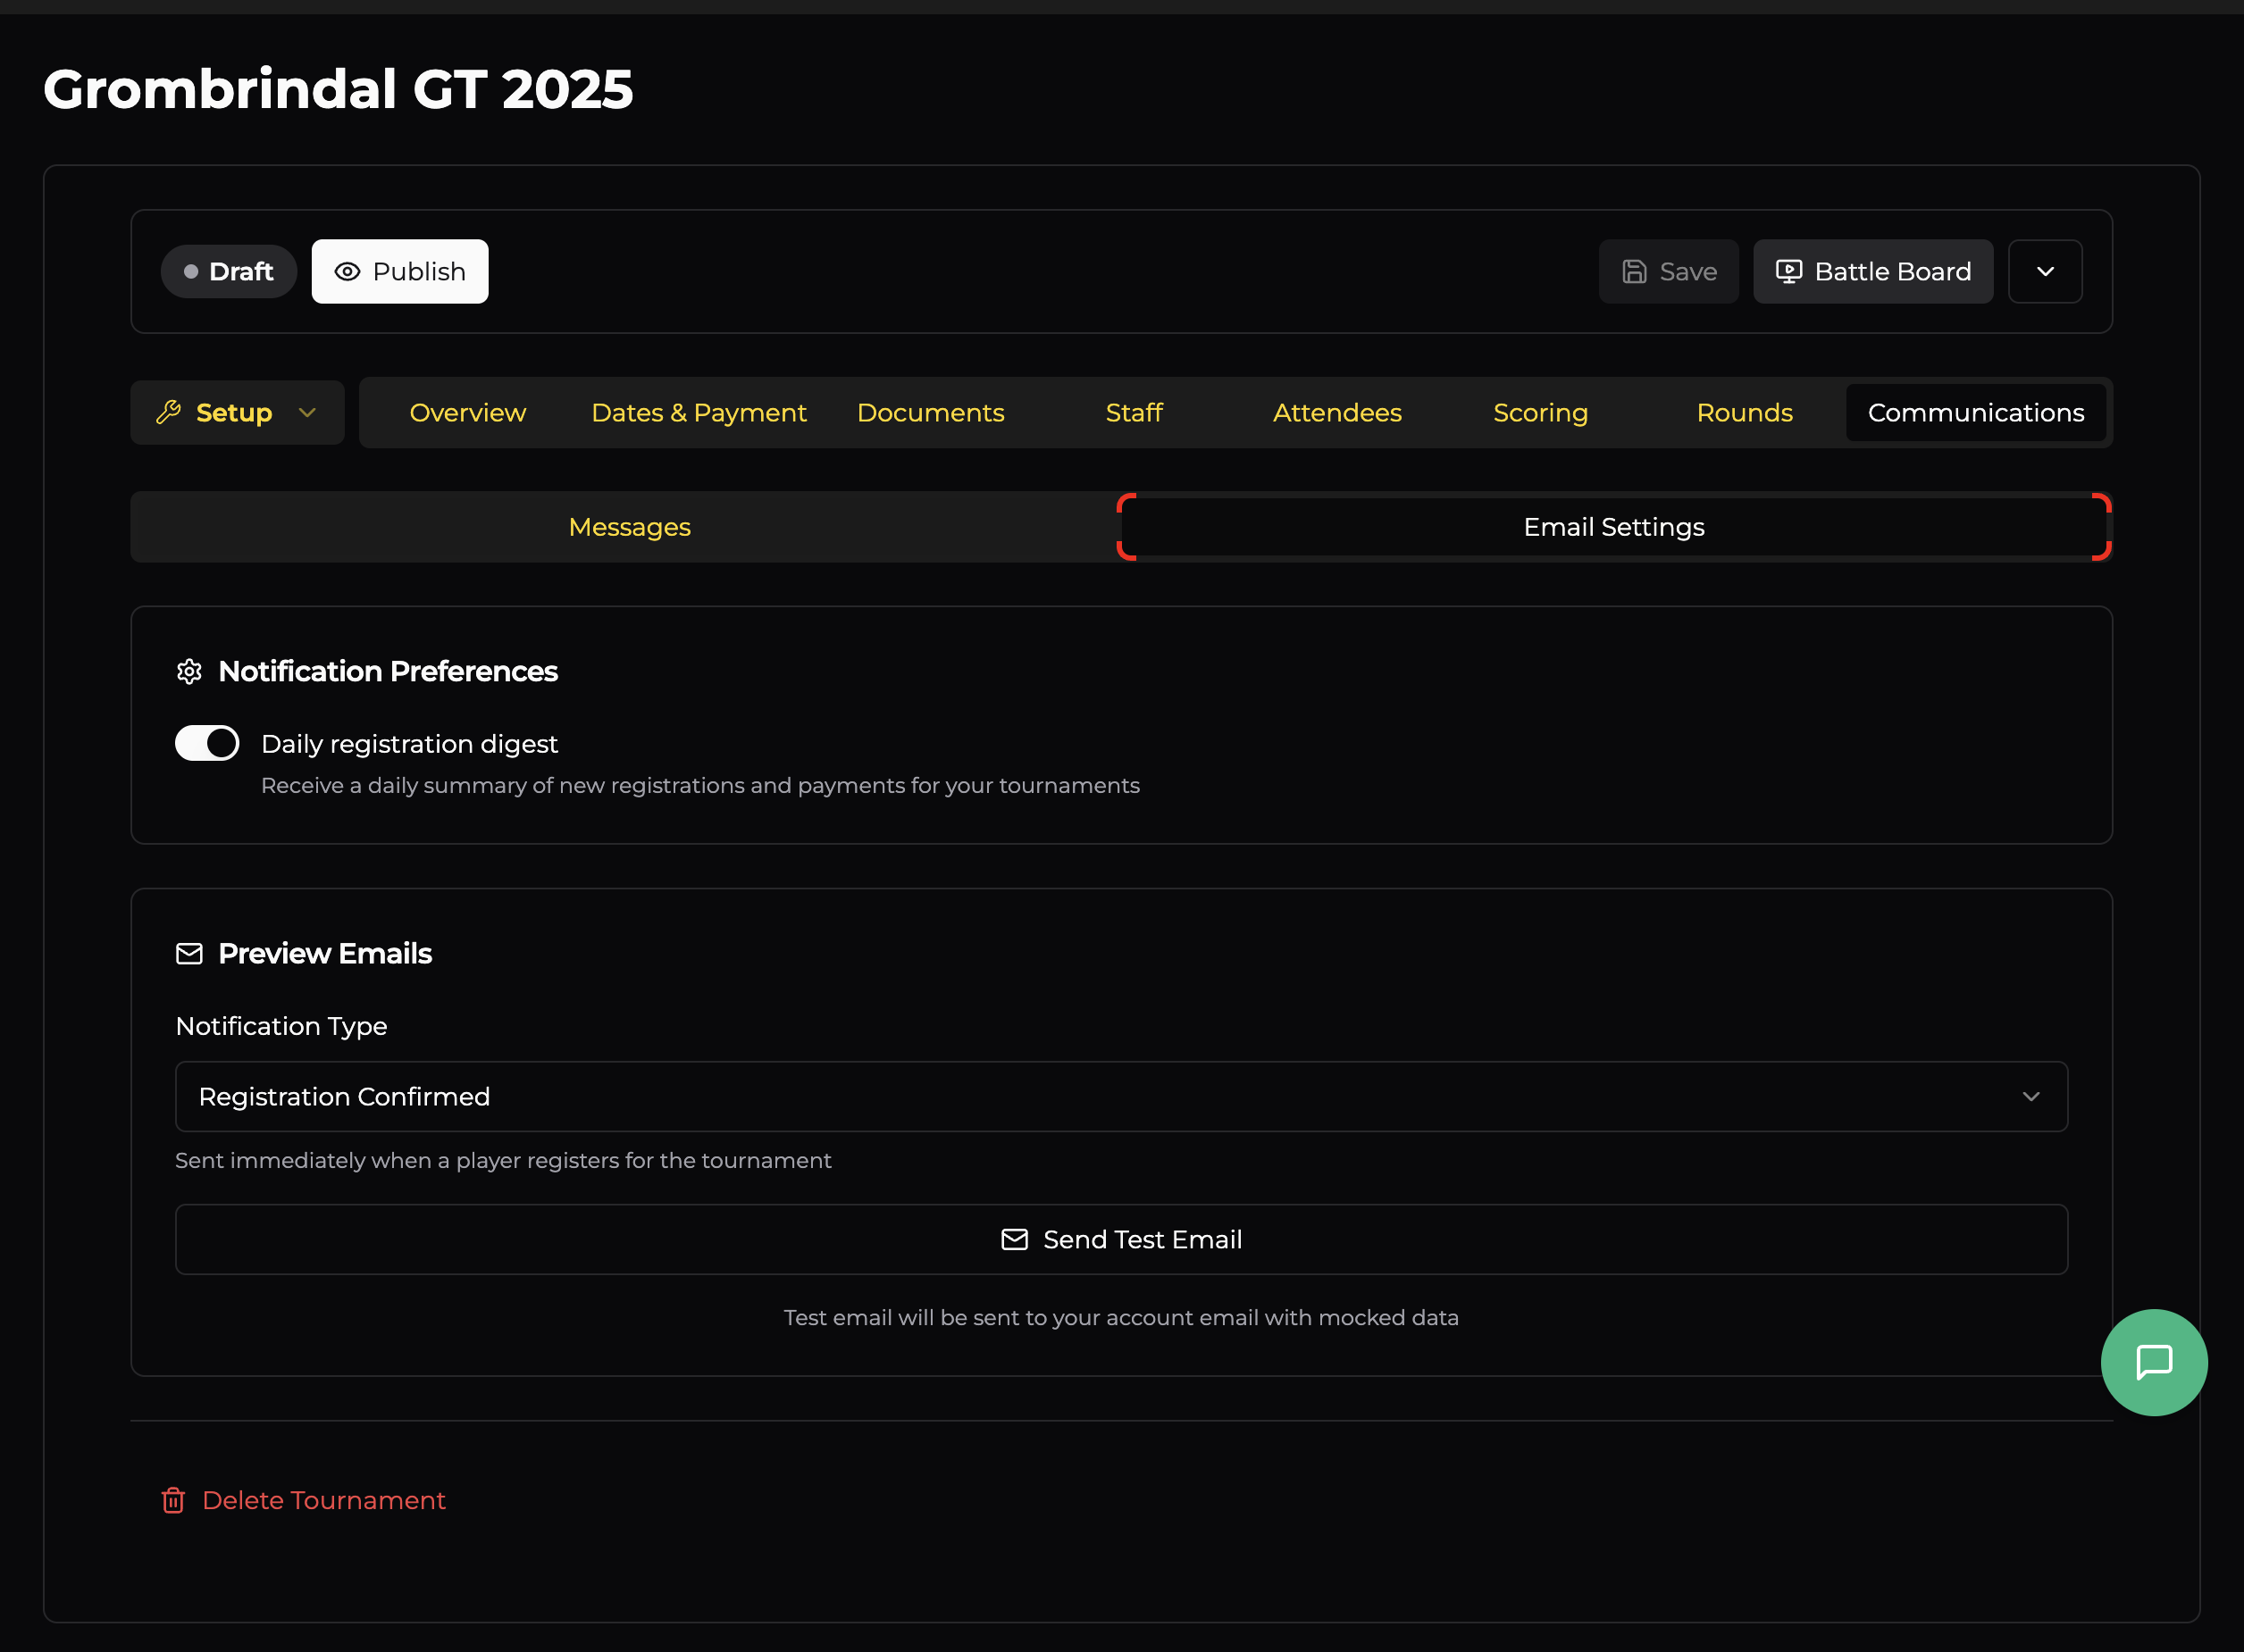Open the chevron dropdown beside Battle Board

[x=2045, y=271]
